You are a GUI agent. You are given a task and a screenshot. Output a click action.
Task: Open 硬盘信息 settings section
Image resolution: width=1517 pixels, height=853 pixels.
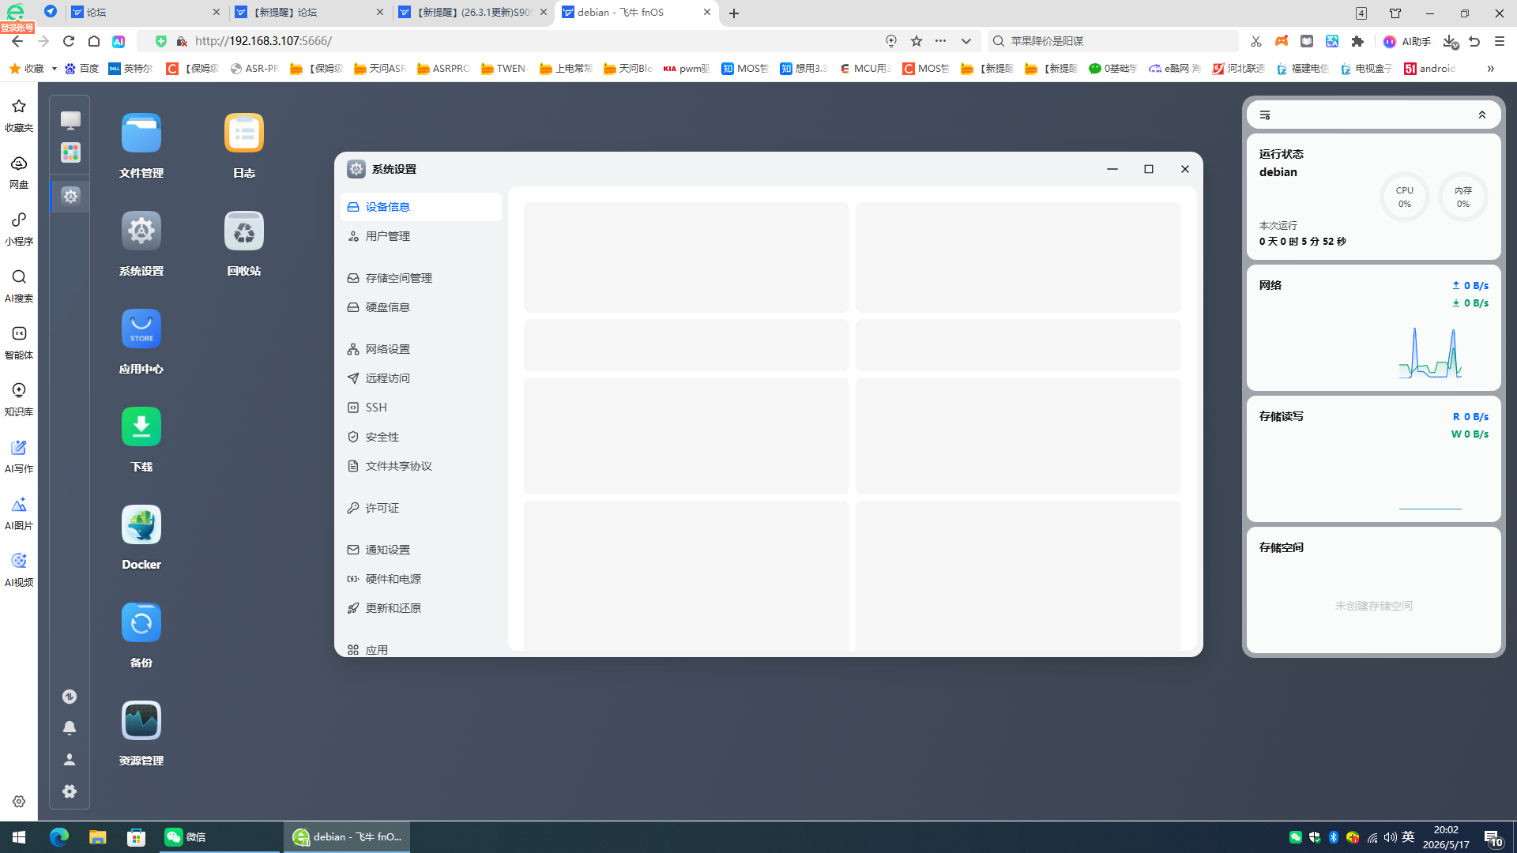(x=421, y=307)
